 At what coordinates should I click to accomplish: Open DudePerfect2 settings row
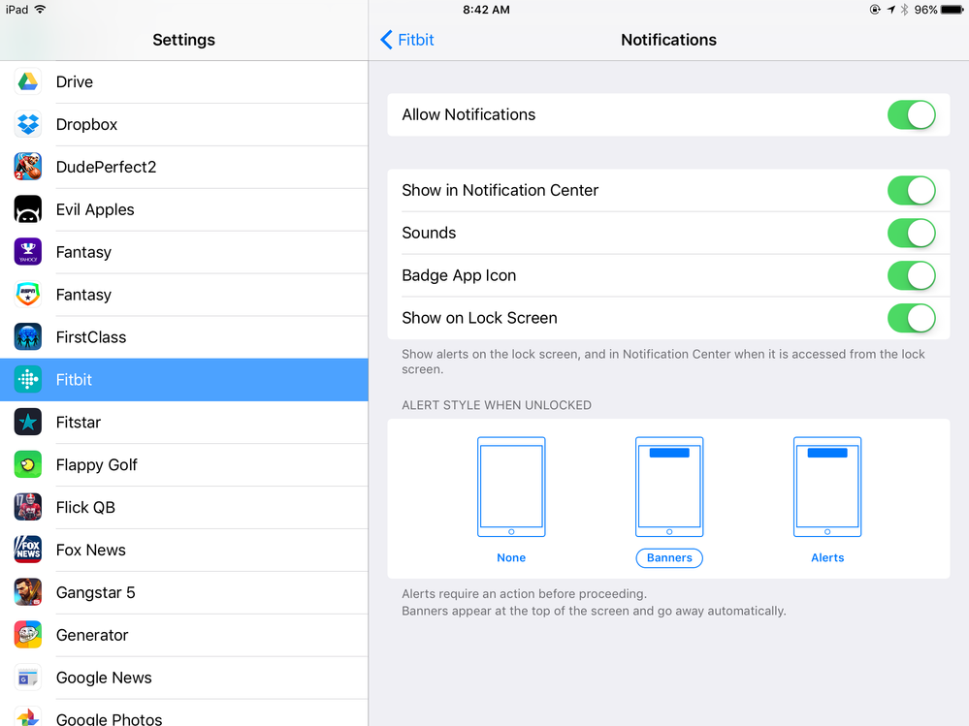pos(184,167)
